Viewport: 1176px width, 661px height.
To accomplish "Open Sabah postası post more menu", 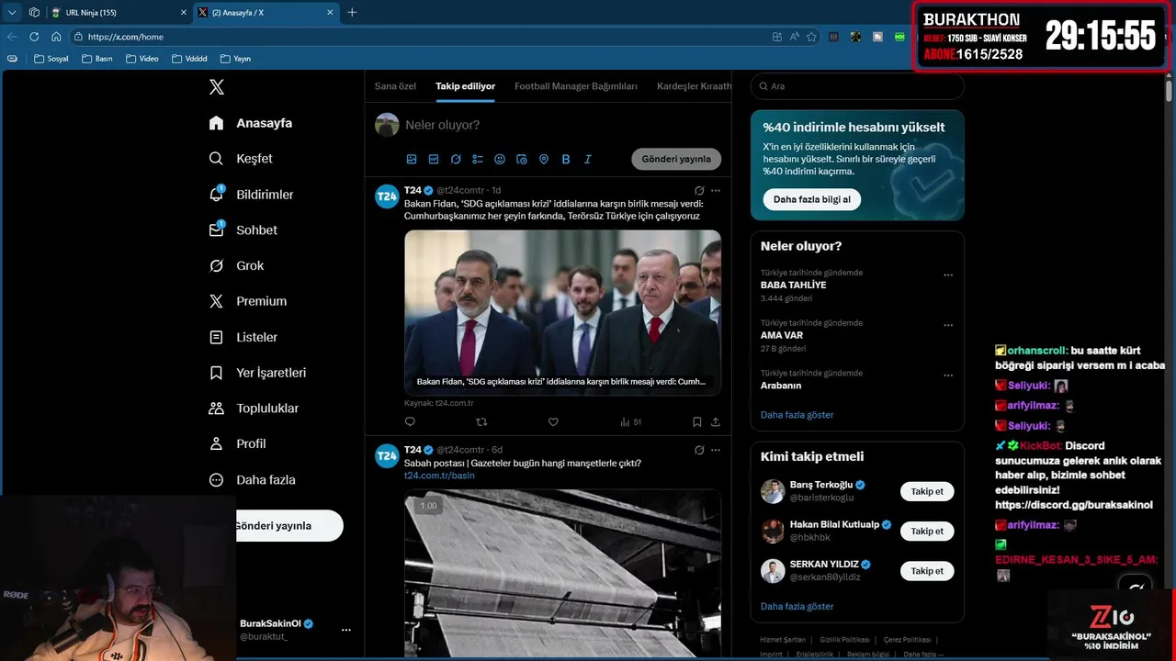I will [716, 450].
